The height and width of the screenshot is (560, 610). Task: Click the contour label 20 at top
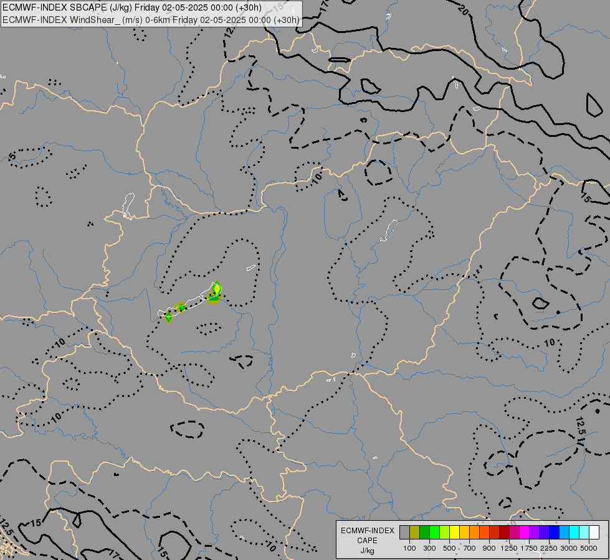tap(463, 9)
